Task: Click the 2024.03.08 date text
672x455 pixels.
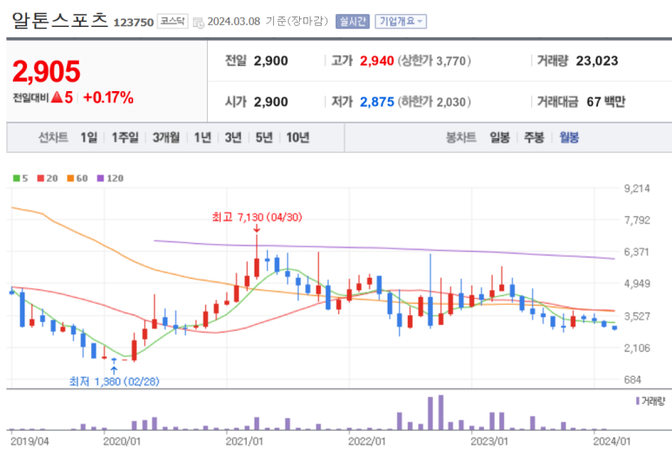Action: (234, 22)
